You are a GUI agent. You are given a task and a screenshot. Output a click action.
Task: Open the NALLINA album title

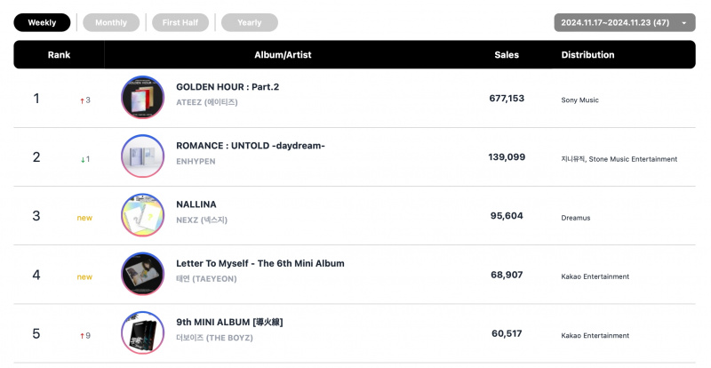(x=196, y=204)
